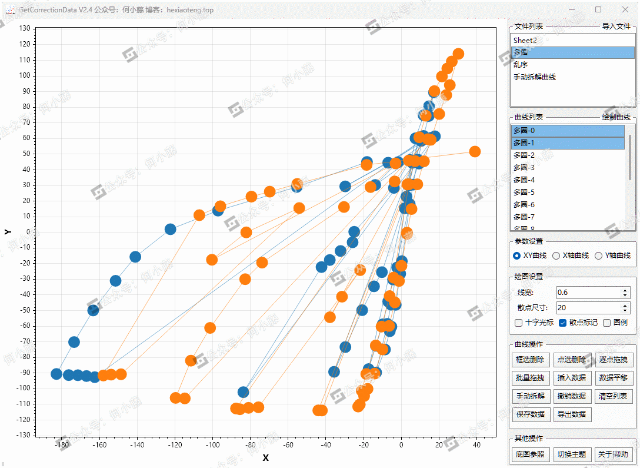Click the 导出数据 export data button
Image resolution: width=640 pixels, height=468 pixels.
tap(572, 414)
